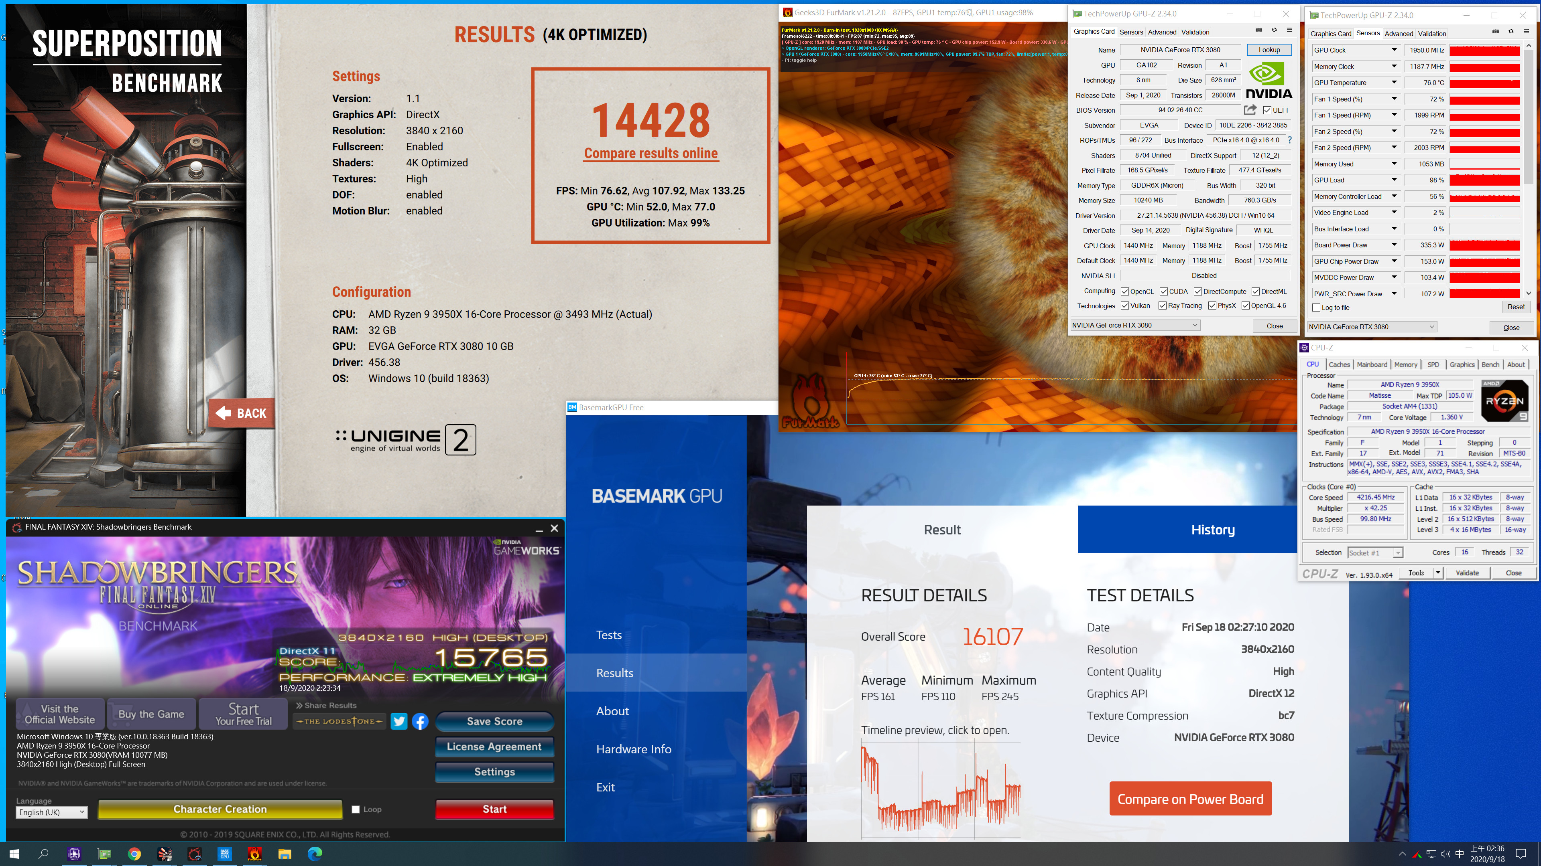The height and width of the screenshot is (866, 1541).
Task: Click the screenshot camera icon in left GPU-Z window
Action: (x=1258, y=30)
